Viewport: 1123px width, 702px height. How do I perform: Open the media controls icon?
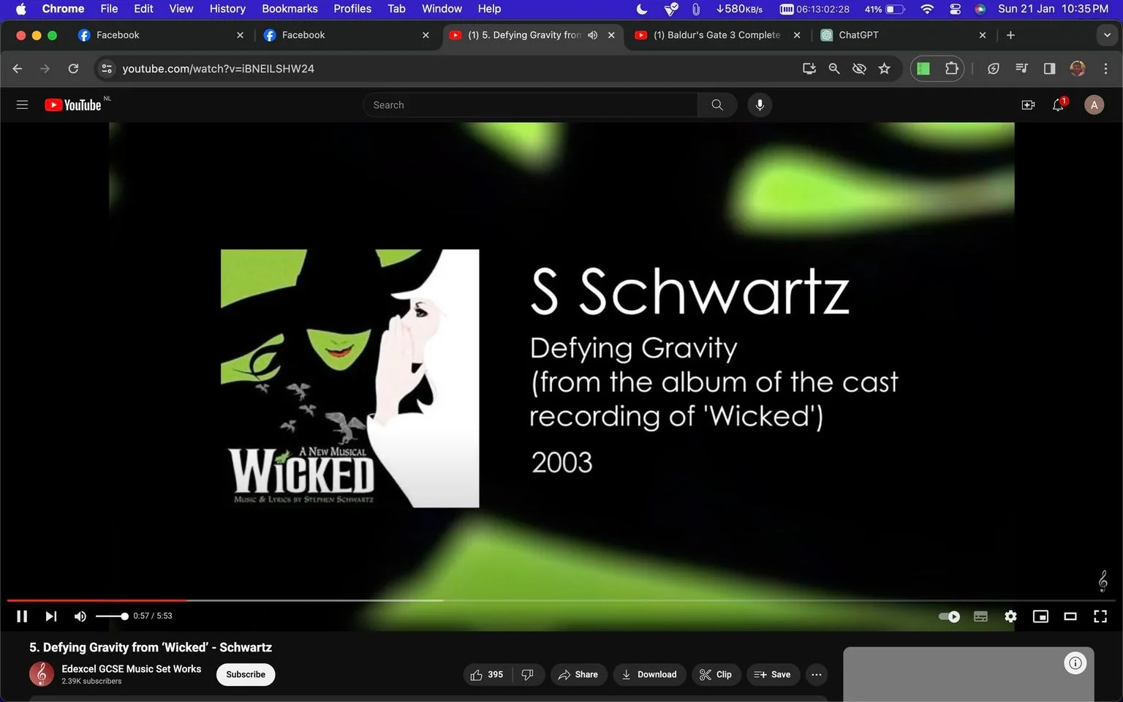(1021, 68)
